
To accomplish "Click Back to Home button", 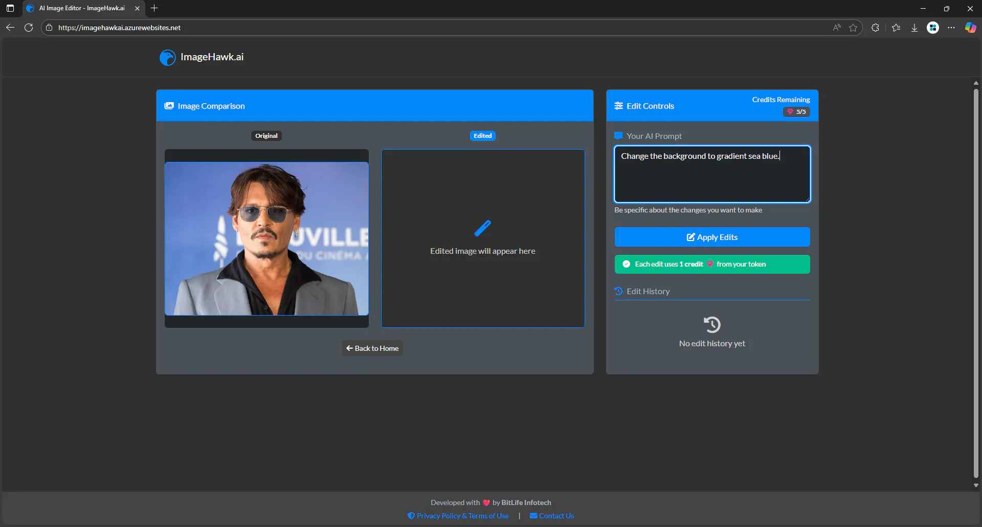I will coord(372,348).
